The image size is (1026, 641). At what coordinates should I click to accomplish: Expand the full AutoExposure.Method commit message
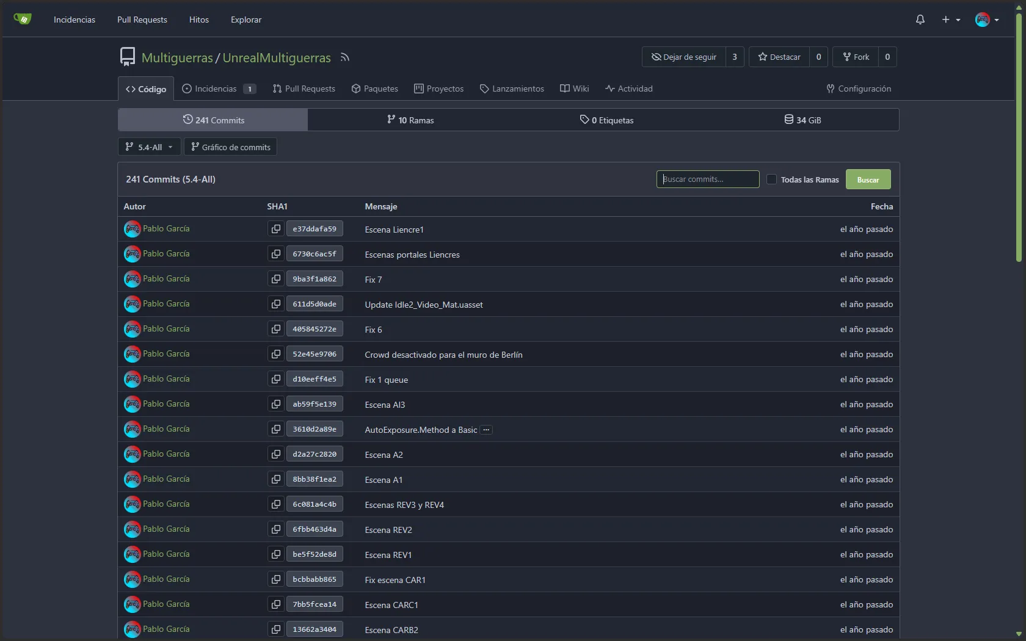click(x=486, y=430)
